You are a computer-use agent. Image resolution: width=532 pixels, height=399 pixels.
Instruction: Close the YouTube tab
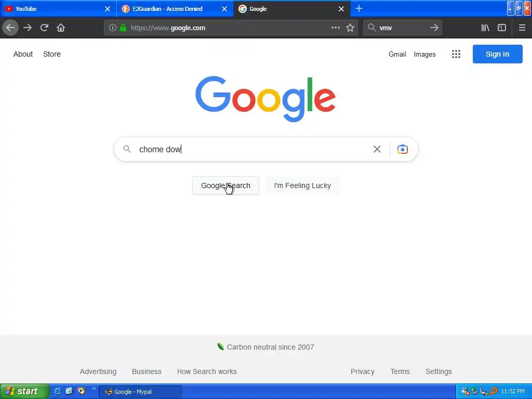(108, 9)
